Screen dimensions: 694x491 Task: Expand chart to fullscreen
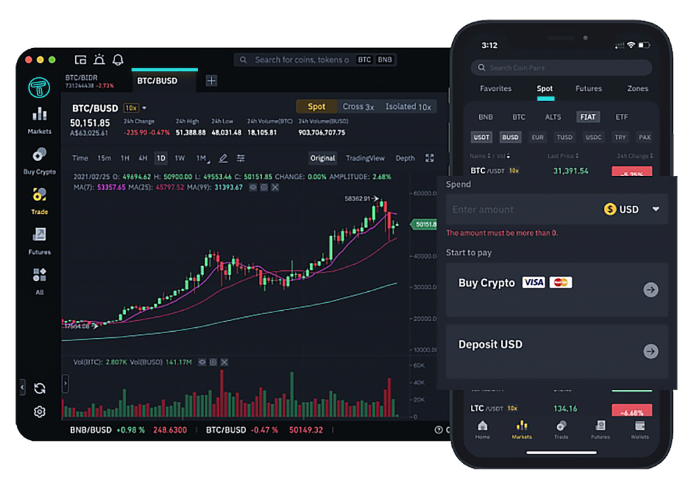coord(429,158)
